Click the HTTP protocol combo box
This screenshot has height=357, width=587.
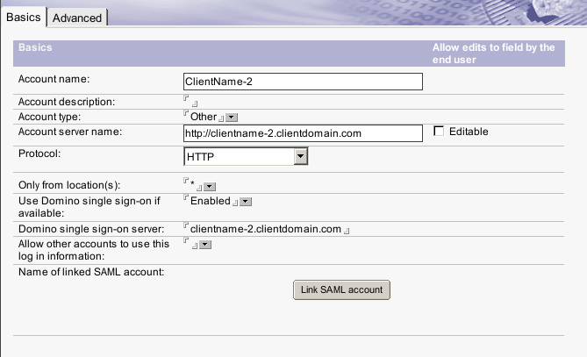(x=238, y=156)
